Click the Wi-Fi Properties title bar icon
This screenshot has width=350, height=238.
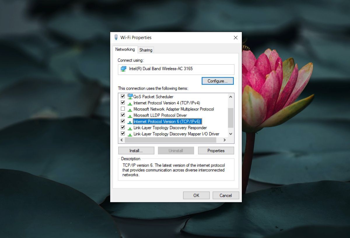point(116,37)
